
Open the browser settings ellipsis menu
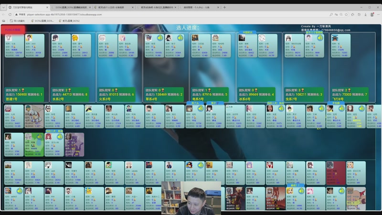coord(378,15)
